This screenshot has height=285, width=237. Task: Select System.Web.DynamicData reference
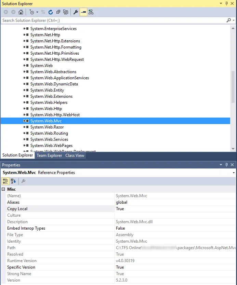(x=54, y=84)
